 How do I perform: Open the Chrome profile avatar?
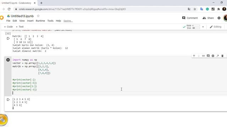(224, 9)
